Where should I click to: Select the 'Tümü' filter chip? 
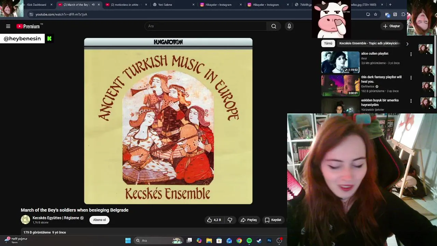(328, 43)
